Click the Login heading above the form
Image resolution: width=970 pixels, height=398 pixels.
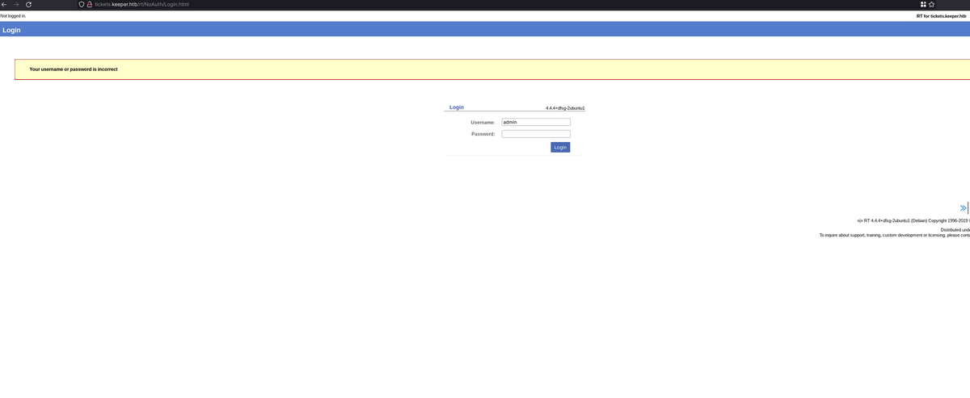pyautogui.click(x=457, y=107)
